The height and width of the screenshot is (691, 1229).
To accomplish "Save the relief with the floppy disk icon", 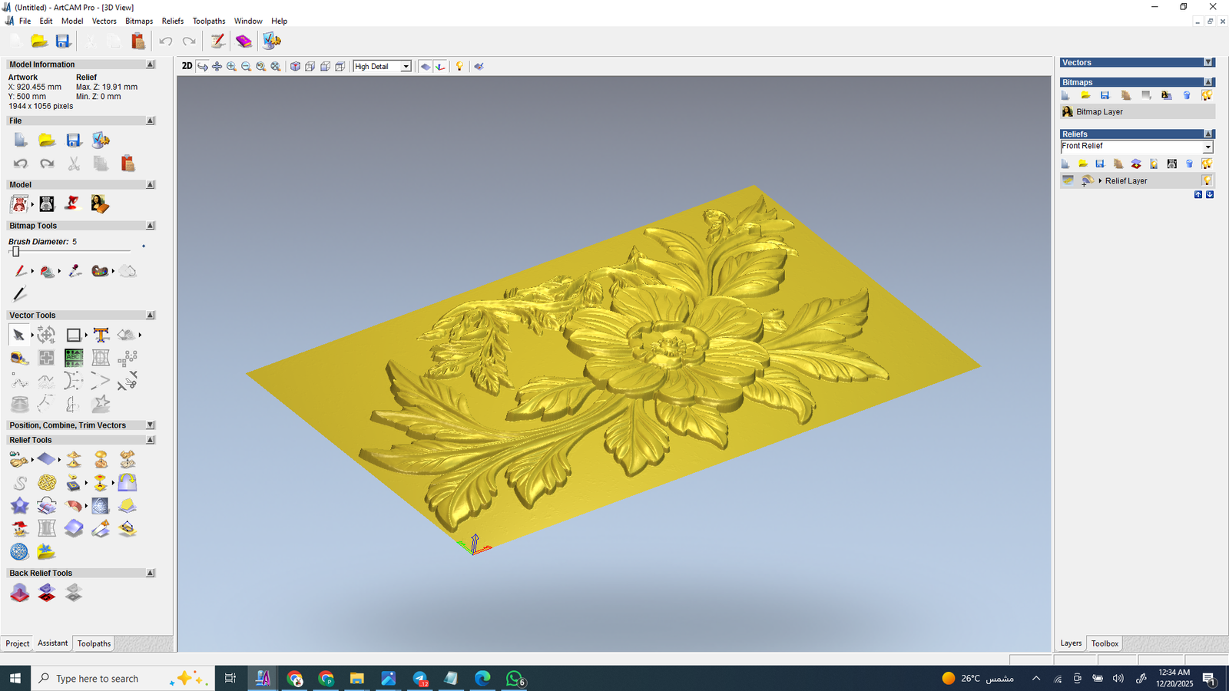I will coord(1099,164).
